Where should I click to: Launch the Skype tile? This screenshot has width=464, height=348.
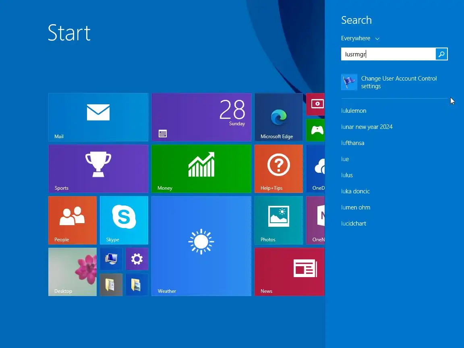pyautogui.click(x=124, y=220)
